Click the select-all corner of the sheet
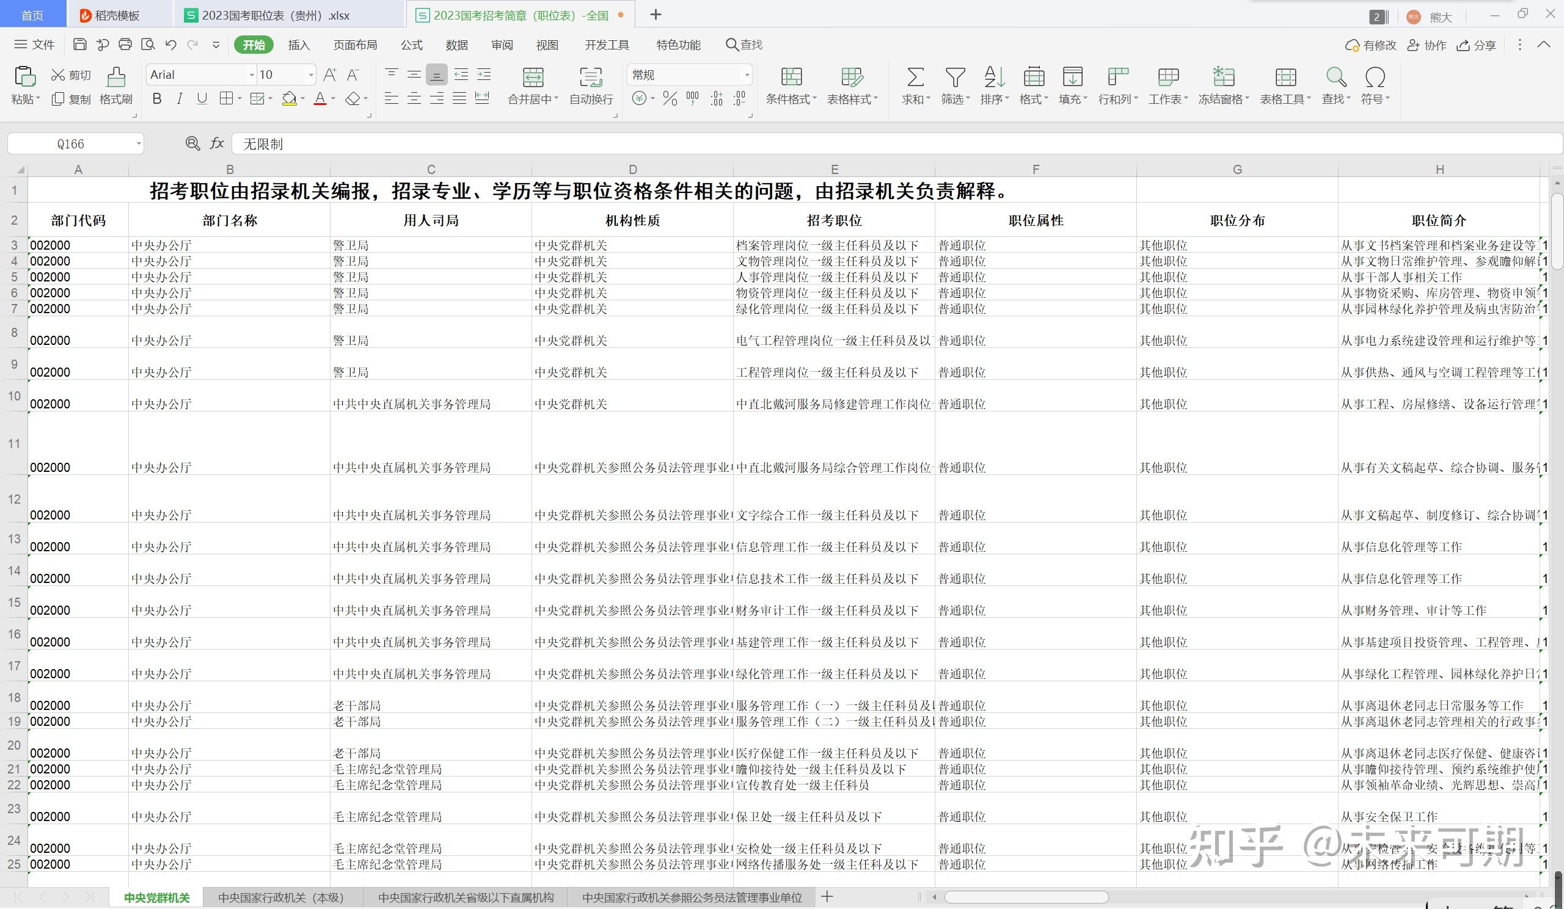 click(x=14, y=169)
